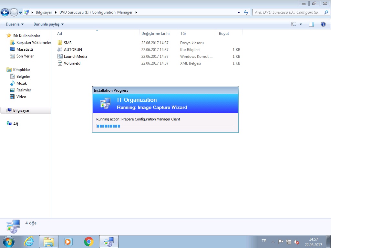
Task: Open the Help question mark icon
Action: pos(323,24)
